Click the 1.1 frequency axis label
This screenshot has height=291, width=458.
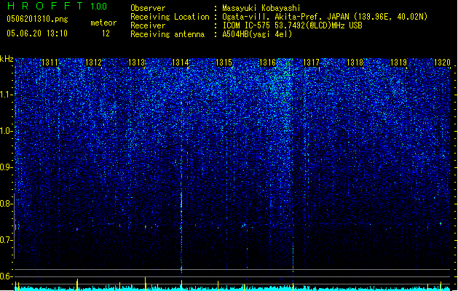click(7, 95)
